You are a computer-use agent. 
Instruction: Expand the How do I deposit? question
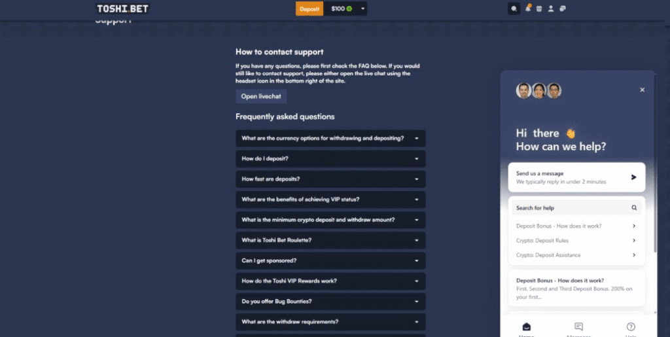[x=330, y=159]
